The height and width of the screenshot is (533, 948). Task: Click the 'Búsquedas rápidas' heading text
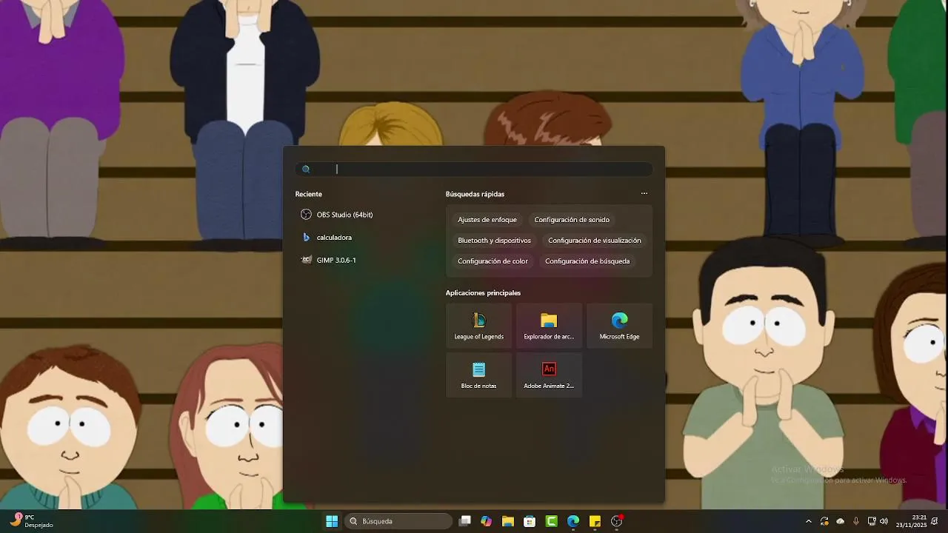point(475,194)
